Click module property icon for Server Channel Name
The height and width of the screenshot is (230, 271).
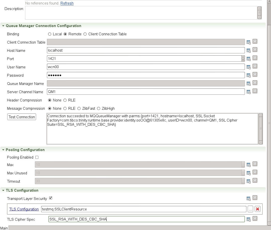point(248,92)
